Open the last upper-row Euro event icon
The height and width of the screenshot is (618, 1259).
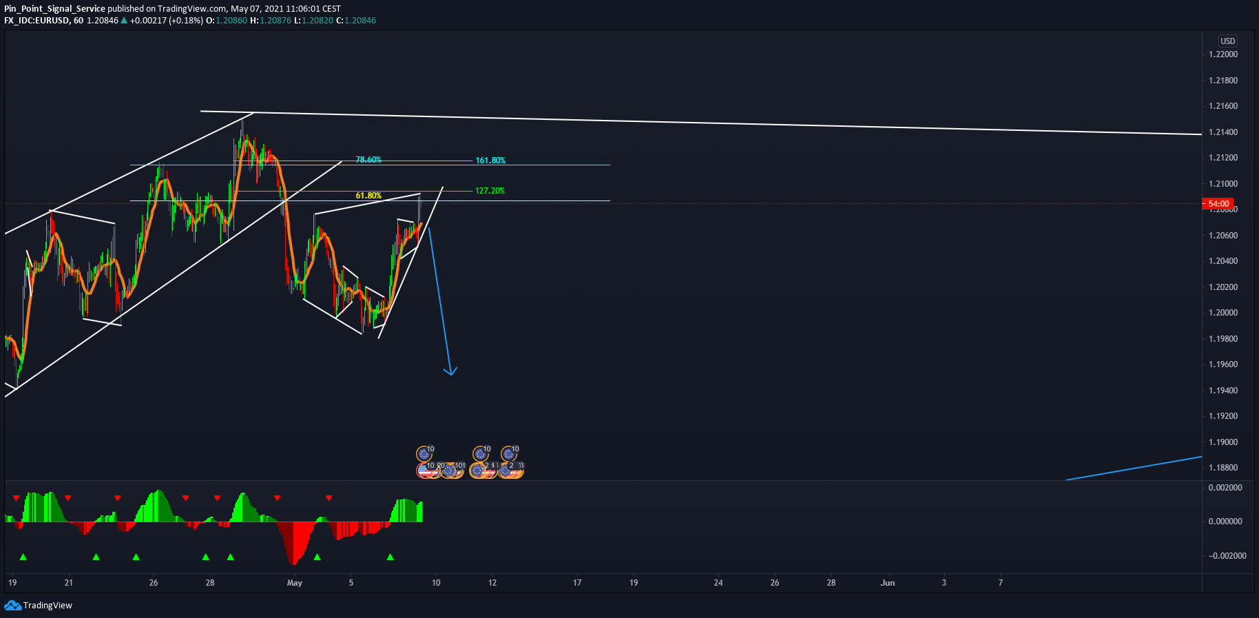pos(508,454)
